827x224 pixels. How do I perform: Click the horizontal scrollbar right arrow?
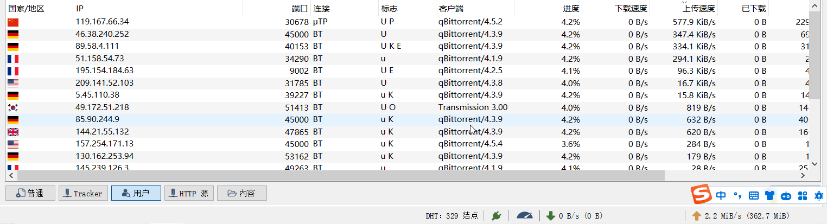[x=804, y=176]
